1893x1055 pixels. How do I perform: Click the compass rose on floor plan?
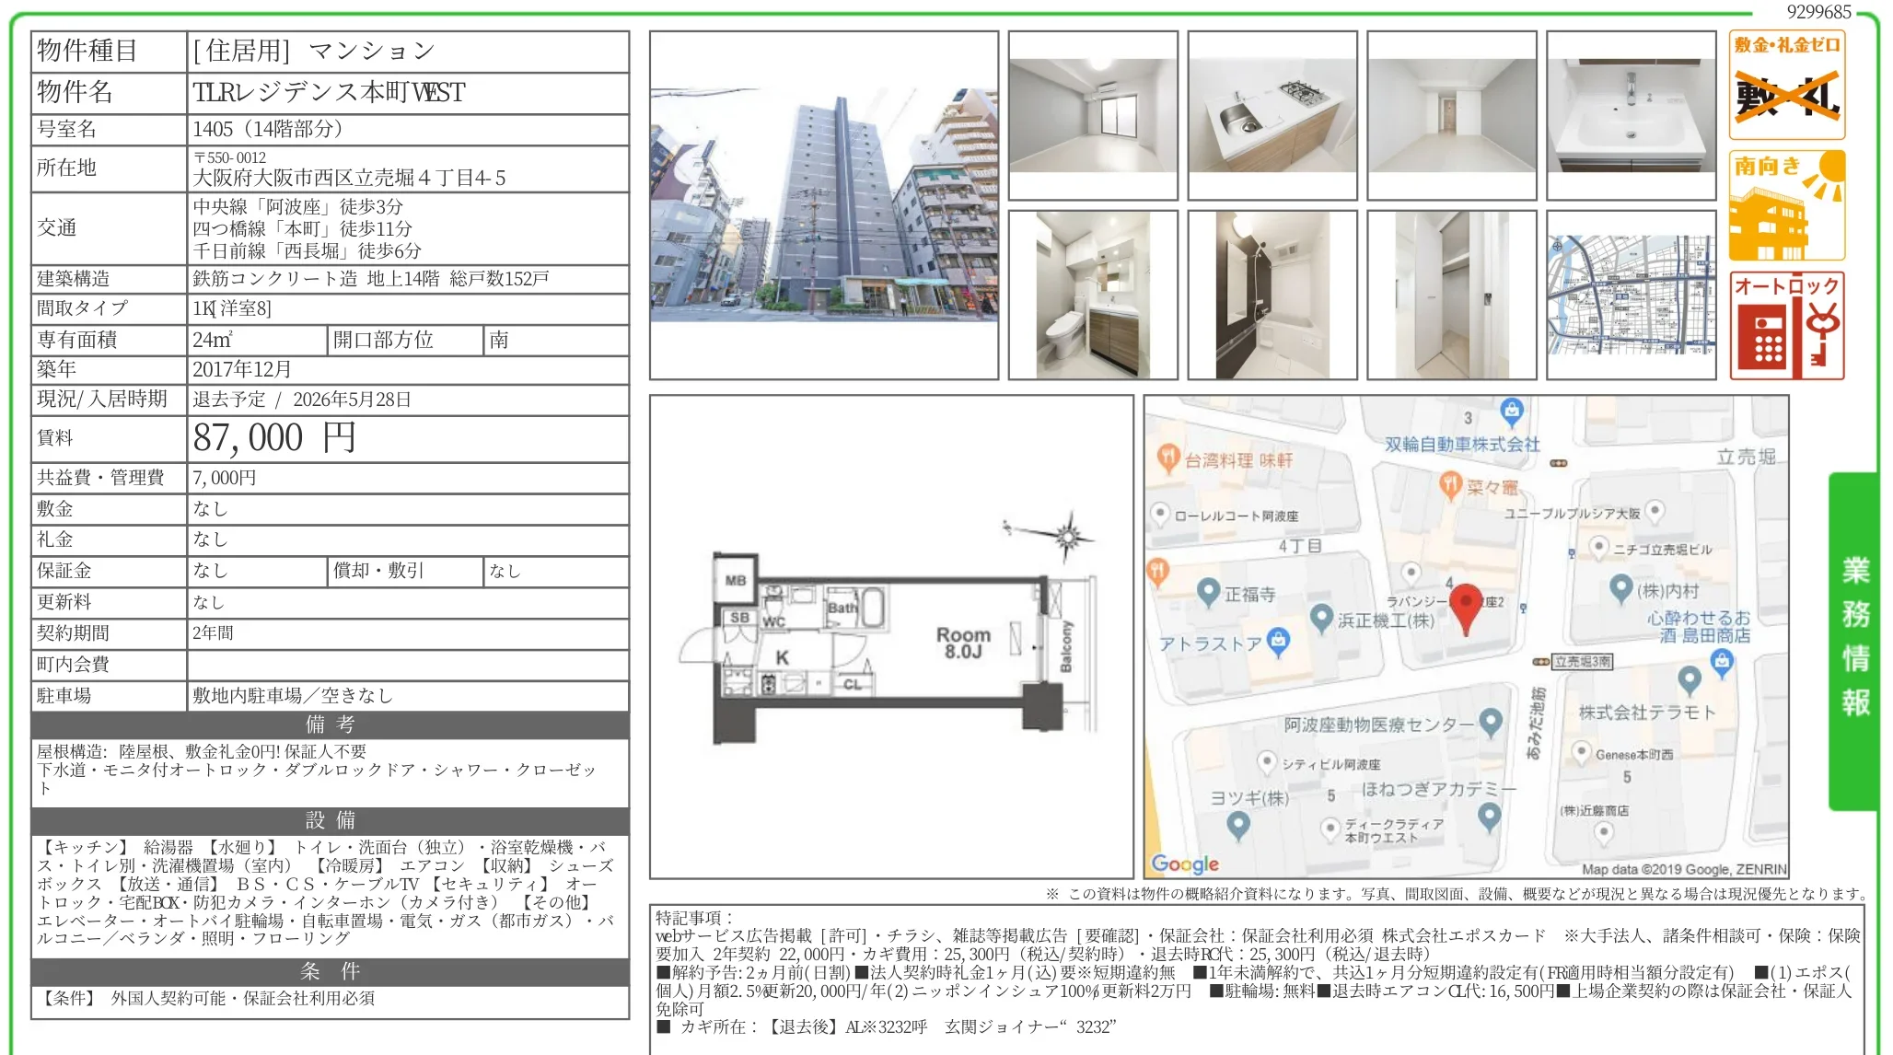[1066, 536]
